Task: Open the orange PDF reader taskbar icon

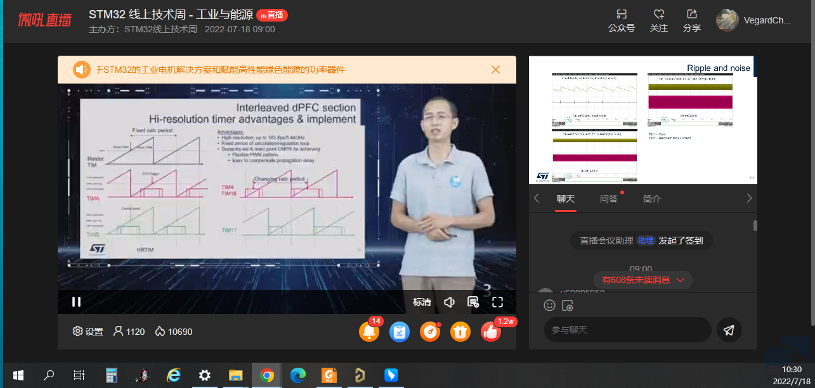Action: (329, 375)
